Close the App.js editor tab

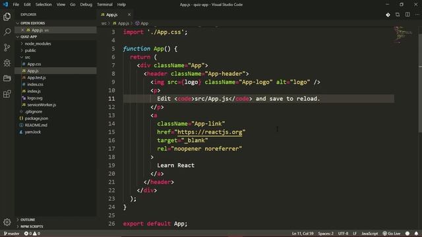tap(129, 14)
